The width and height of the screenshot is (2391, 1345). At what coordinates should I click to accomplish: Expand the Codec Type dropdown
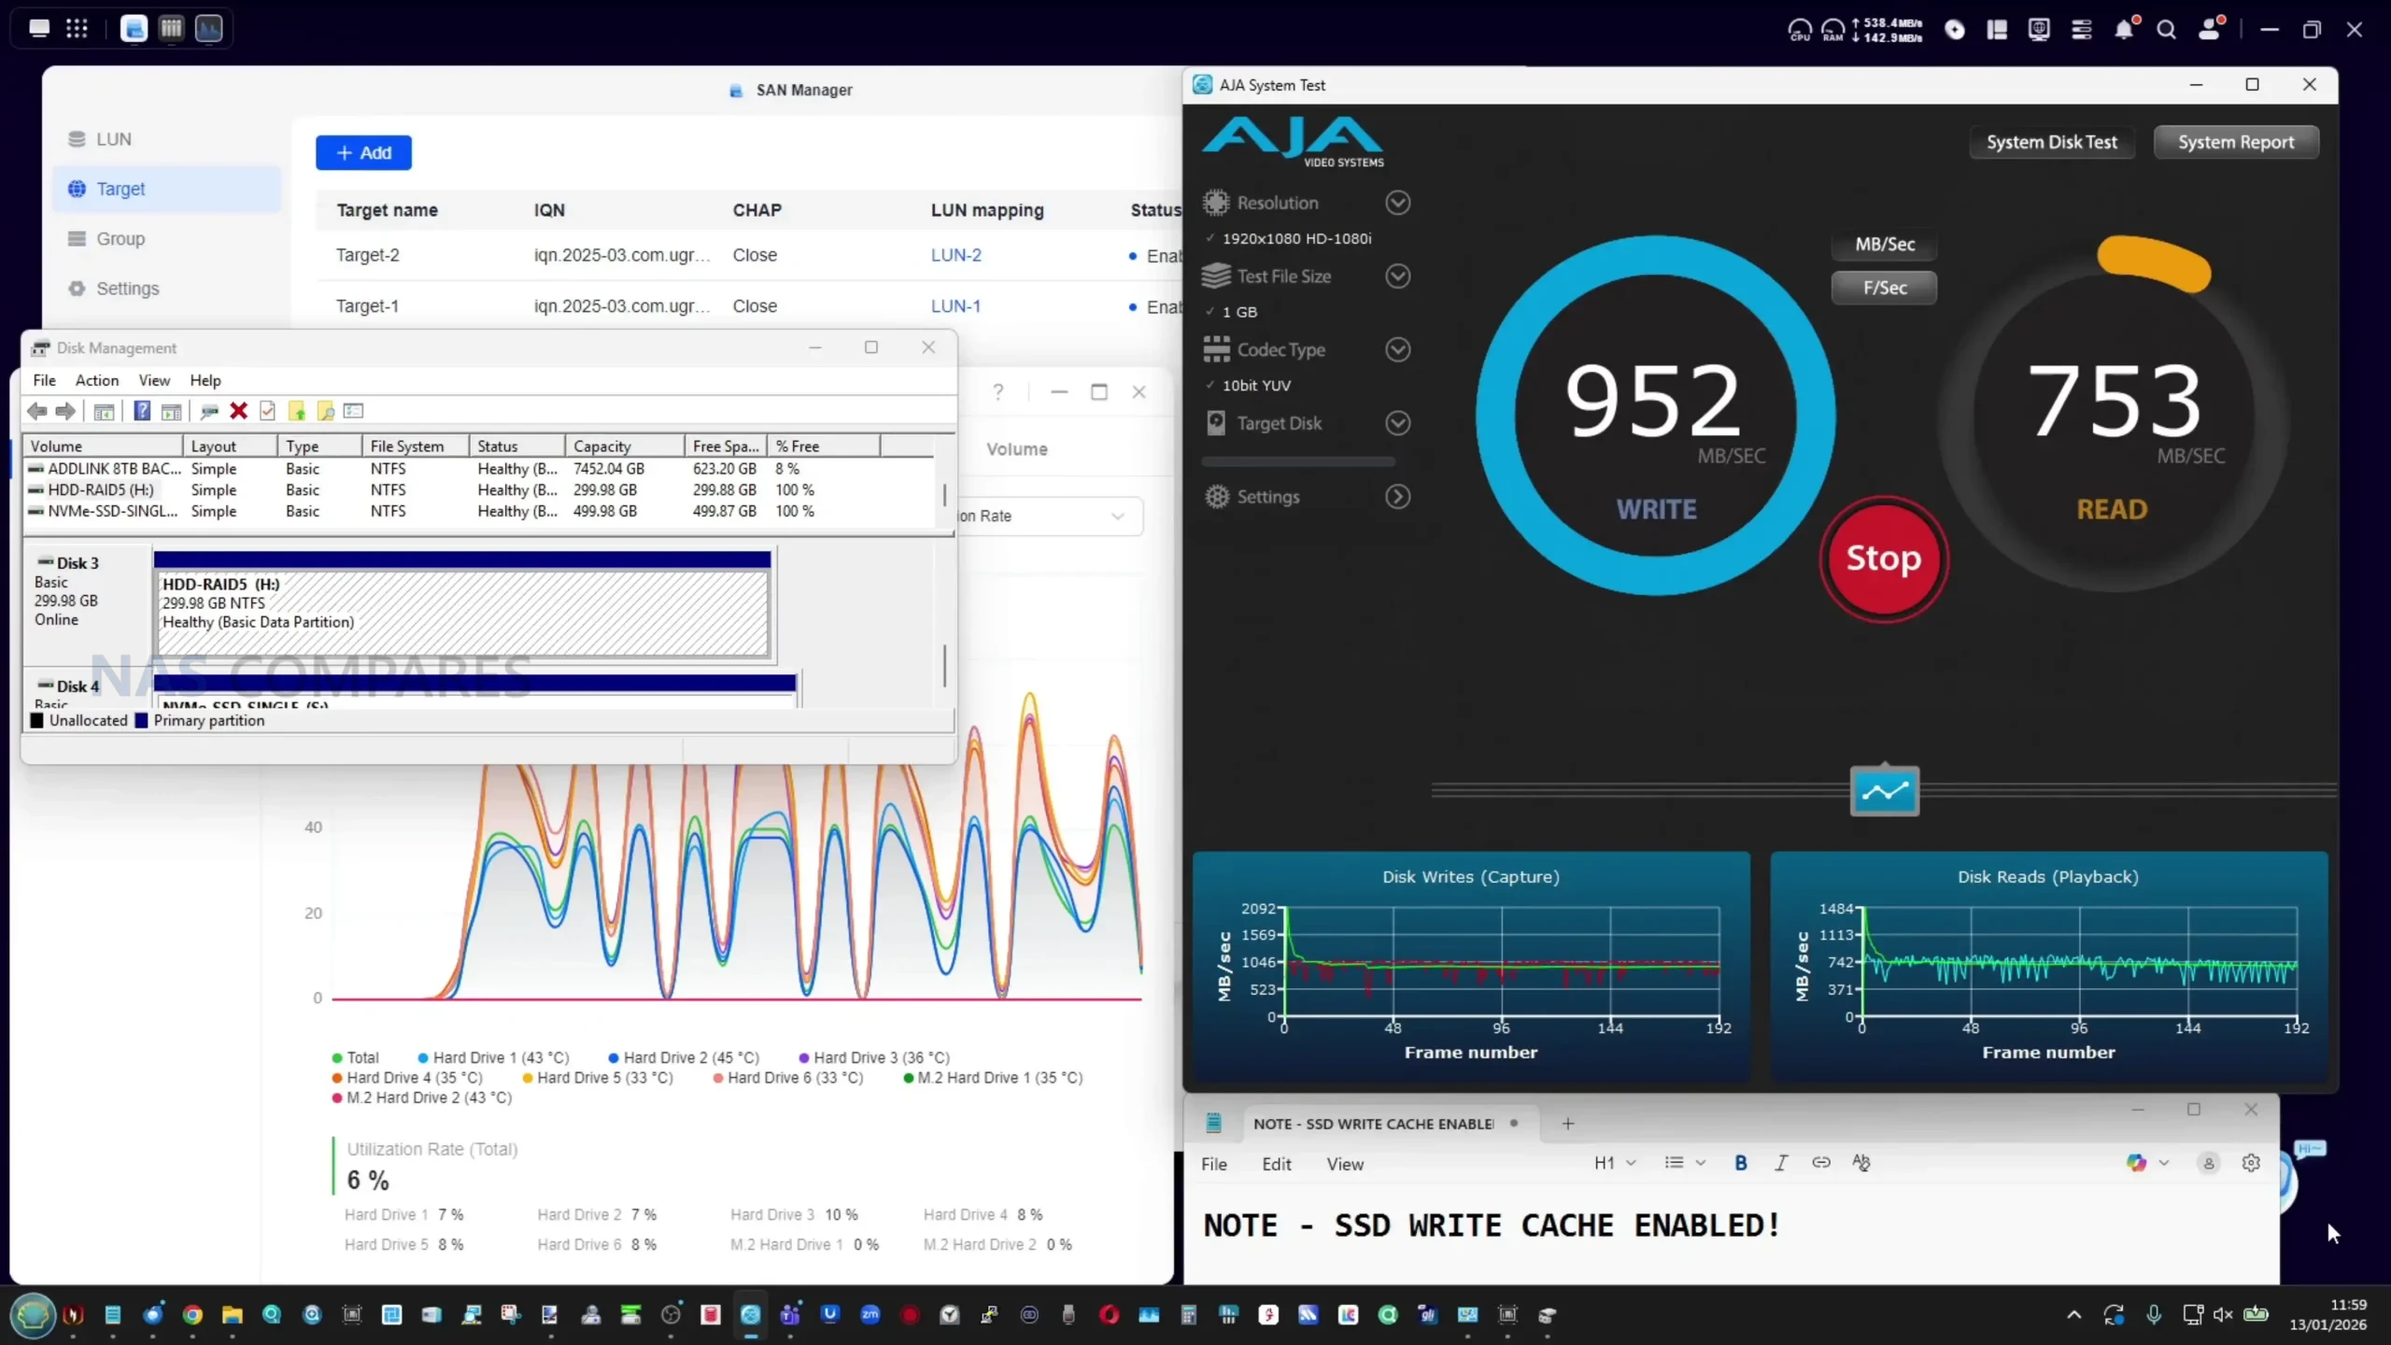click(x=1397, y=349)
